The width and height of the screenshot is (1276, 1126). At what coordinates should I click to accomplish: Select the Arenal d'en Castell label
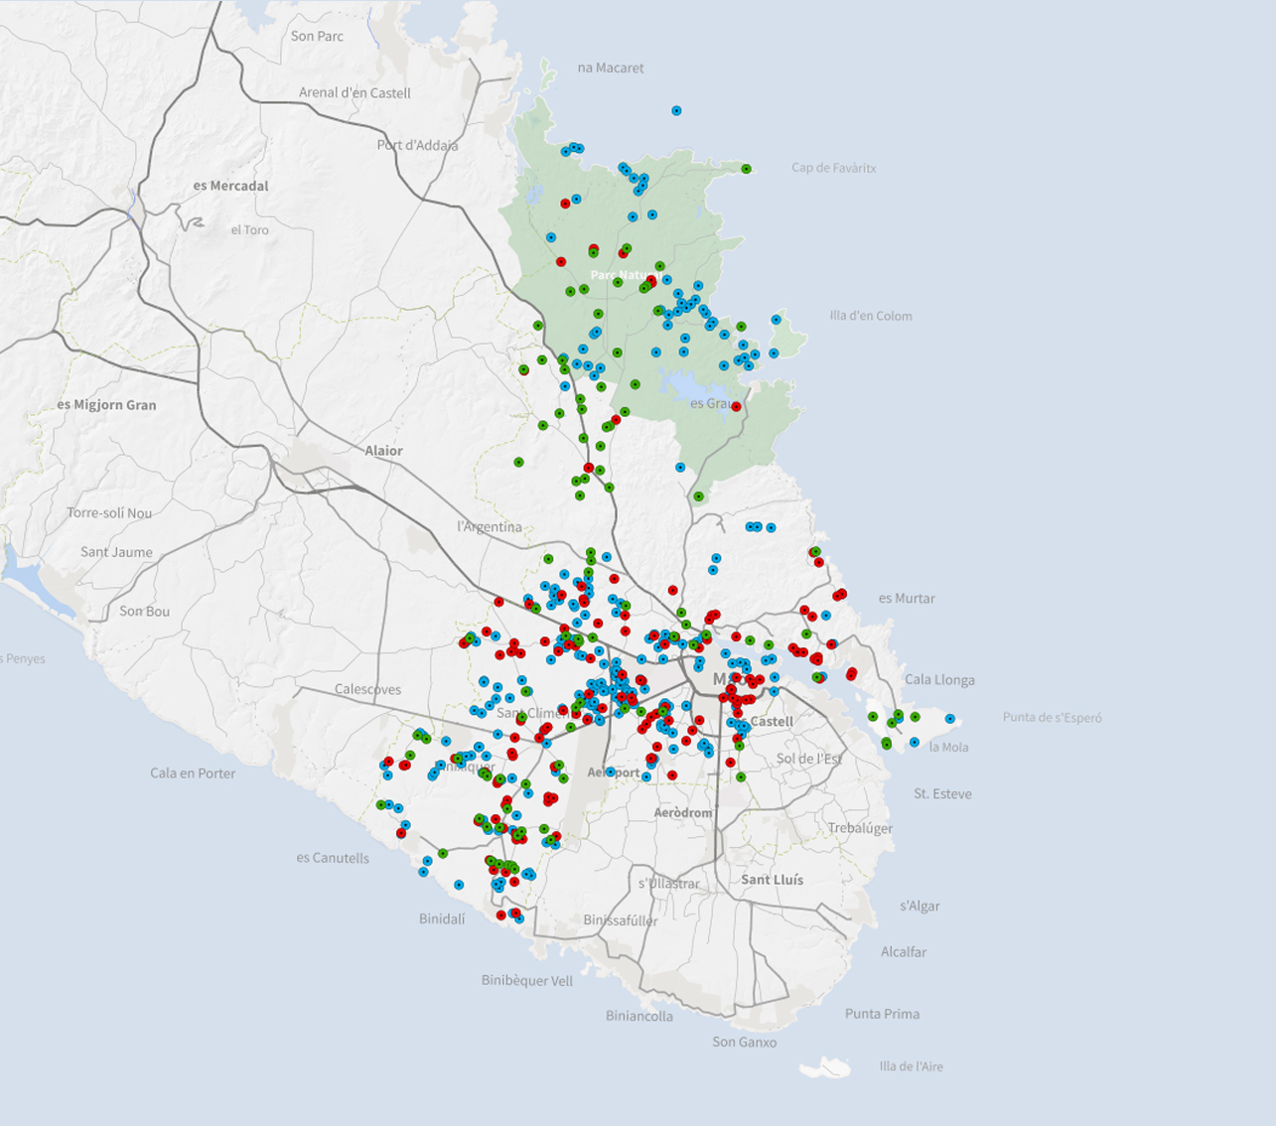point(354,93)
